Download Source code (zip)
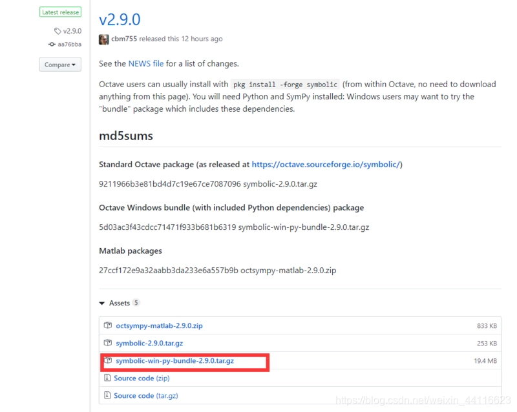The image size is (517, 412). click(x=142, y=378)
